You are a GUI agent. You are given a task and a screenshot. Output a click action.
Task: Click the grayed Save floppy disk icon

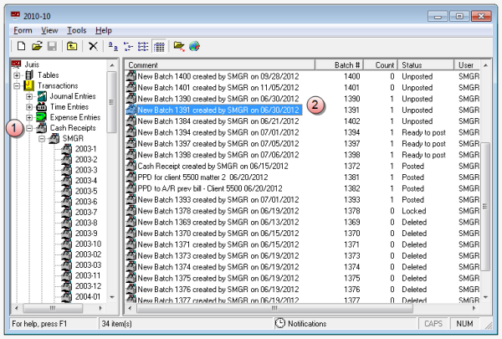pos(52,46)
